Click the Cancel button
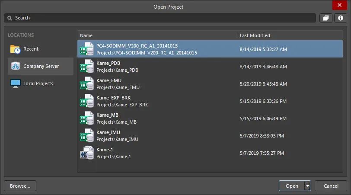This screenshot has height=195, width=351. click(x=331, y=186)
